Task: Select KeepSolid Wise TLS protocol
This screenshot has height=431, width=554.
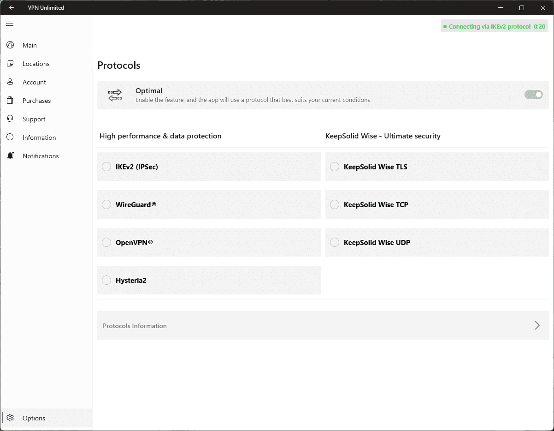Action: (335, 167)
